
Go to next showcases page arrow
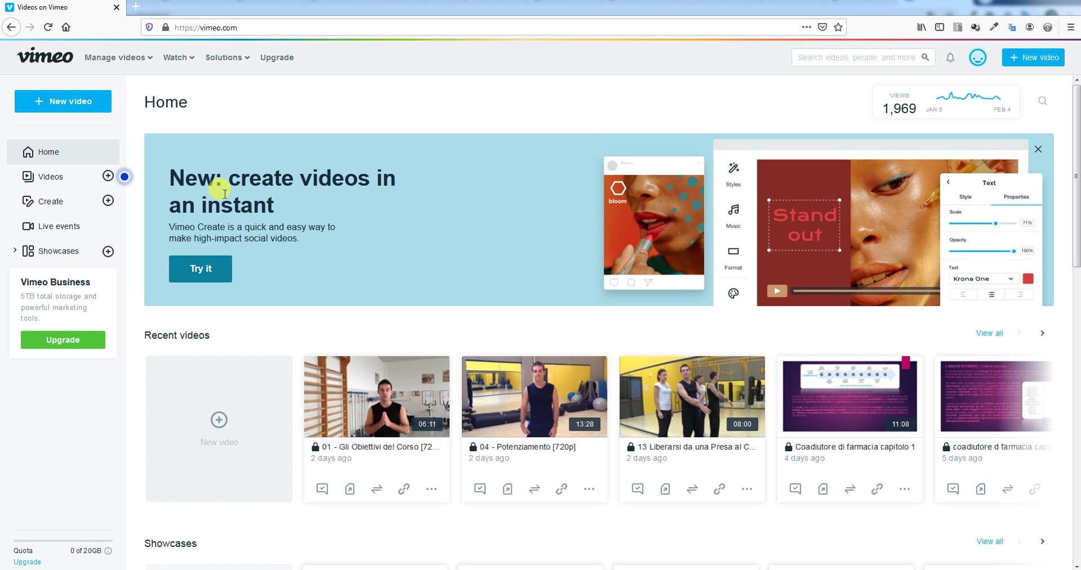click(x=1043, y=541)
